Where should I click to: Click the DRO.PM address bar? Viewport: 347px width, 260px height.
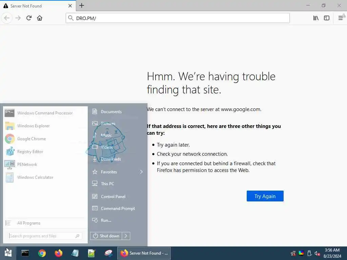[x=178, y=18]
